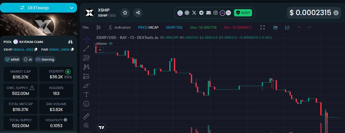Select the brush drawing tool
The height and width of the screenshot is (133, 345).
click(86, 86)
